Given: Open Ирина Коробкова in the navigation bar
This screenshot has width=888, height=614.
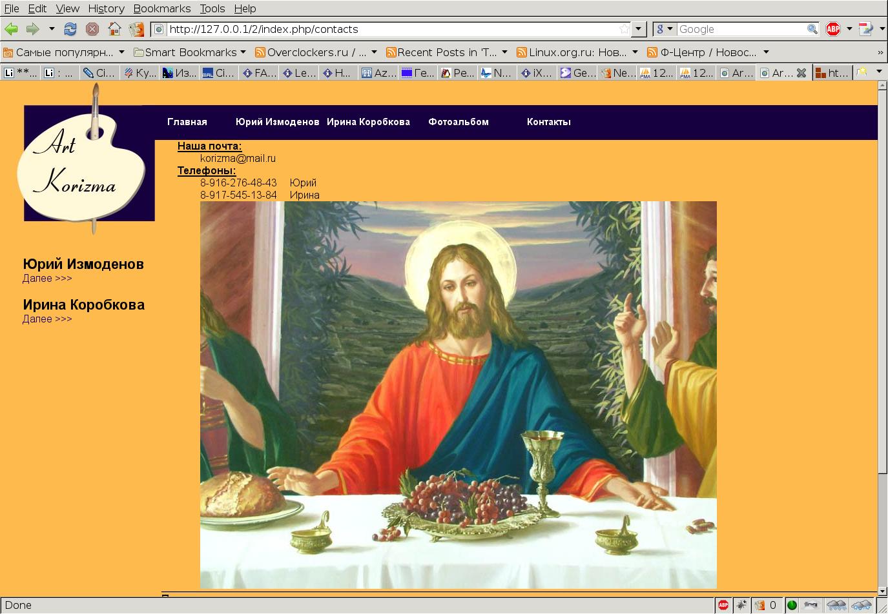Looking at the screenshot, I should pos(368,122).
